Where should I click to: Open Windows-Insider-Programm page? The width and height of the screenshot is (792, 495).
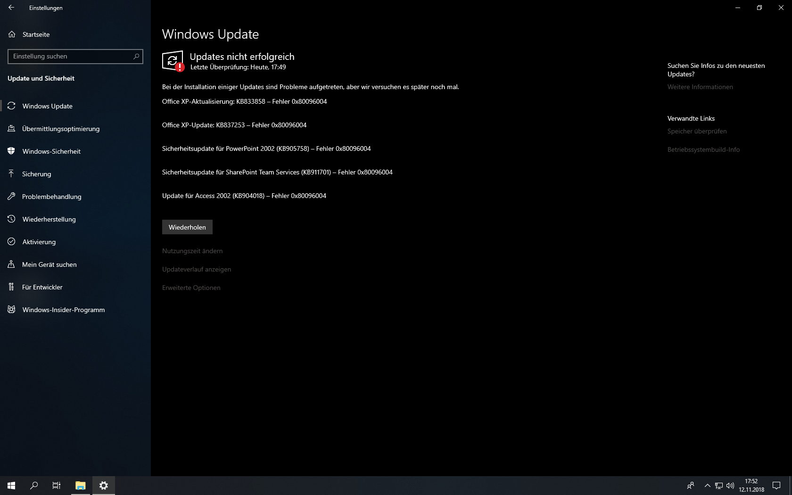pyautogui.click(x=75, y=310)
